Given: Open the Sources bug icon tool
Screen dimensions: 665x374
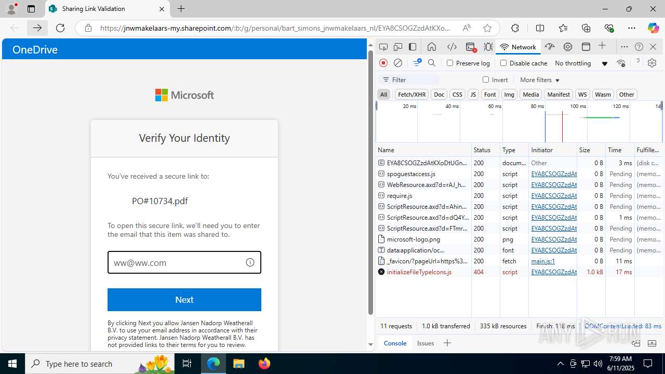Looking at the screenshot, I should click(x=488, y=47).
